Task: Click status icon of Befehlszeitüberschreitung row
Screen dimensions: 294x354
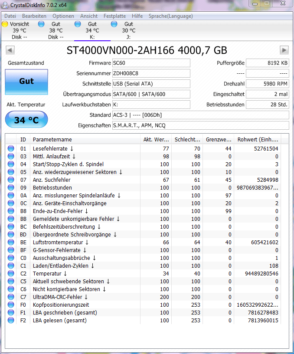Action: [11, 226]
